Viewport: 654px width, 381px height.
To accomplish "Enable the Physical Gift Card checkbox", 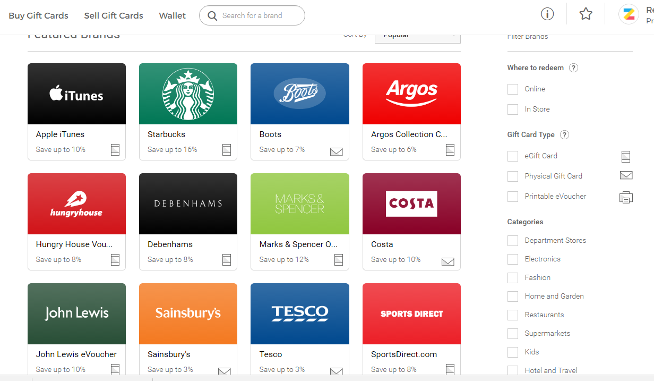I will (x=513, y=176).
